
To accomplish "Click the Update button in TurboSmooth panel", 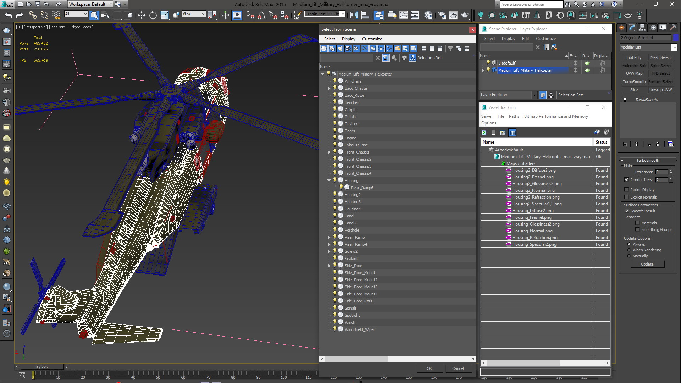I will (x=647, y=264).
